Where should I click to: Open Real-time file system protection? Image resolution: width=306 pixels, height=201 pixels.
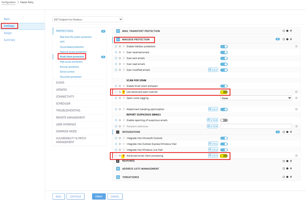coord(76,37)
